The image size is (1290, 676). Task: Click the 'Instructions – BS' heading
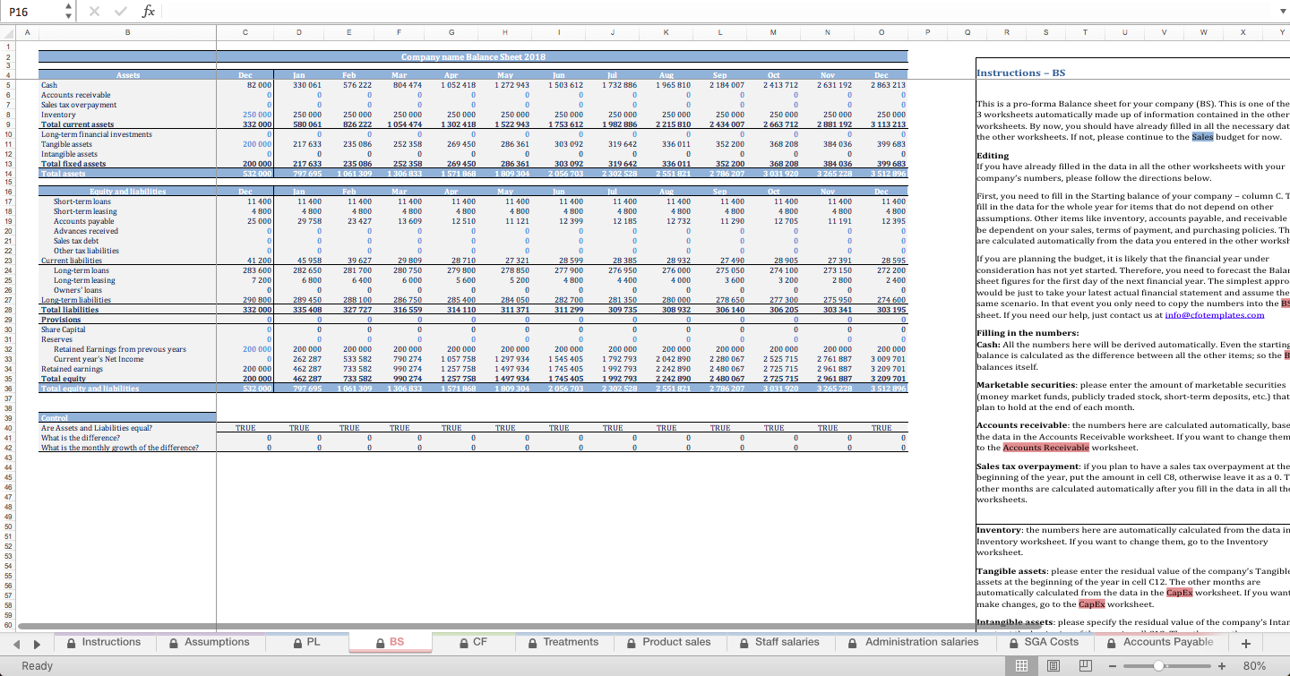tap(1020, 73)
